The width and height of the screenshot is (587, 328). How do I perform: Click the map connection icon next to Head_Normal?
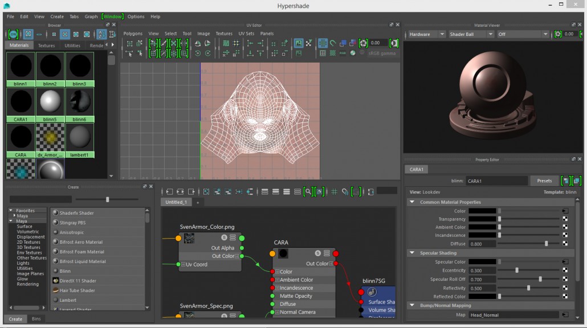(565, 315)
